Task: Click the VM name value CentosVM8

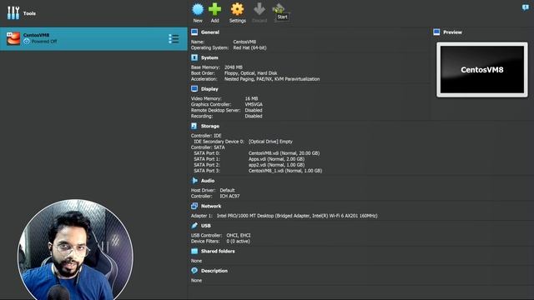Action: (x=244, y=42)
